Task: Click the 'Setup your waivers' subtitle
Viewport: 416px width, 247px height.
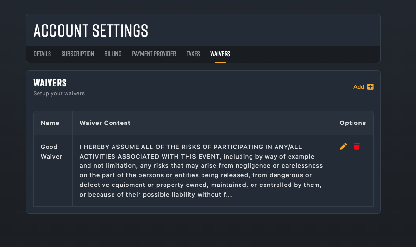Action: 59,94
